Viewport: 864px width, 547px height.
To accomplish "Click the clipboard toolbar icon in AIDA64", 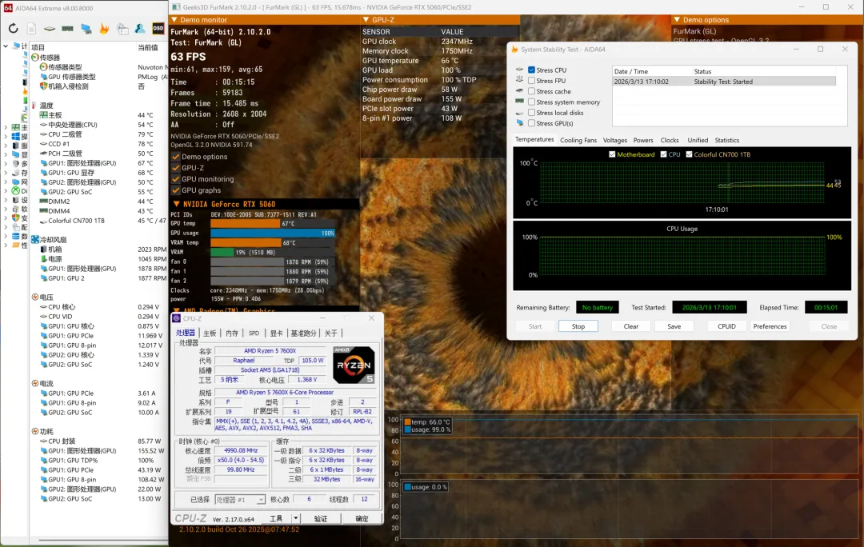I will click(x=122, y=29).
